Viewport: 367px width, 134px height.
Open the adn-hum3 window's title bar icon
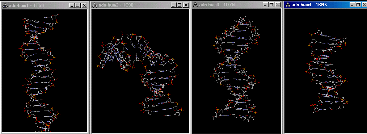pyautogui.click(x=195, y=5)
